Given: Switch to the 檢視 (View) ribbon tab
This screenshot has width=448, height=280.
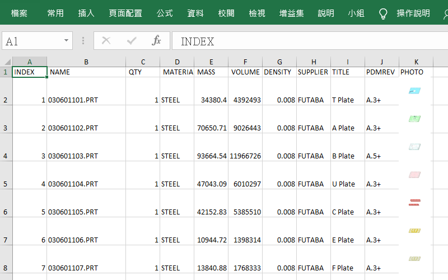Looking at the screenshot, I should click(x=257, y=13).
